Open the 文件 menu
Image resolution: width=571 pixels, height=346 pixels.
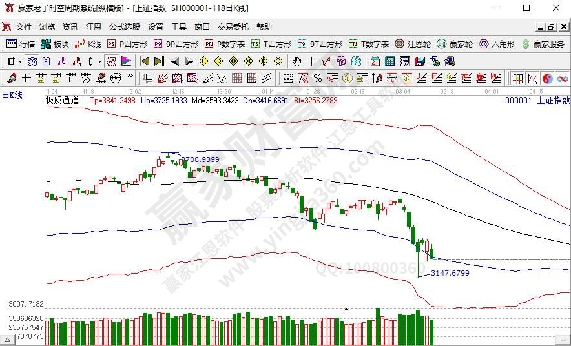tap(24, 27)
